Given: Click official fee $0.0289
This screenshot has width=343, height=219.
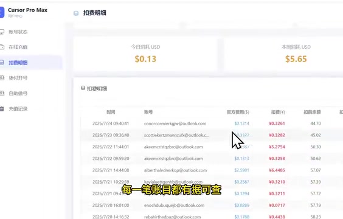Looking at the screenshot, I should pos(241,205).
